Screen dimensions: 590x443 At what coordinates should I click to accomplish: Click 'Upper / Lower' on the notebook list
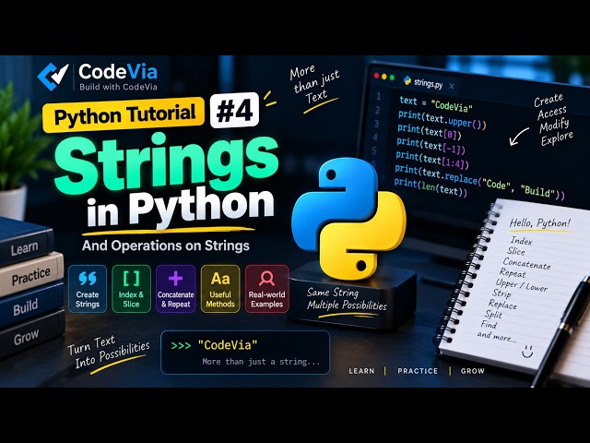click(x=522, y=285)
